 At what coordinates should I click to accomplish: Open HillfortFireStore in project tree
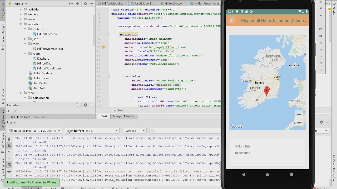(47, 34)
